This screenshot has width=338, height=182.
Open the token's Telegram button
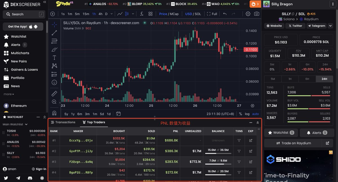[x=317, y=26]
